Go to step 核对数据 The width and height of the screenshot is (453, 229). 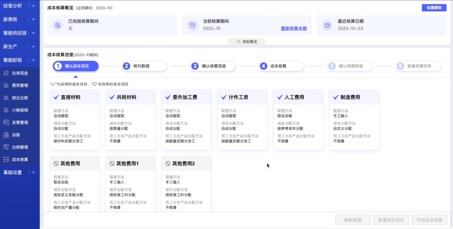click(x=144, y=66)
